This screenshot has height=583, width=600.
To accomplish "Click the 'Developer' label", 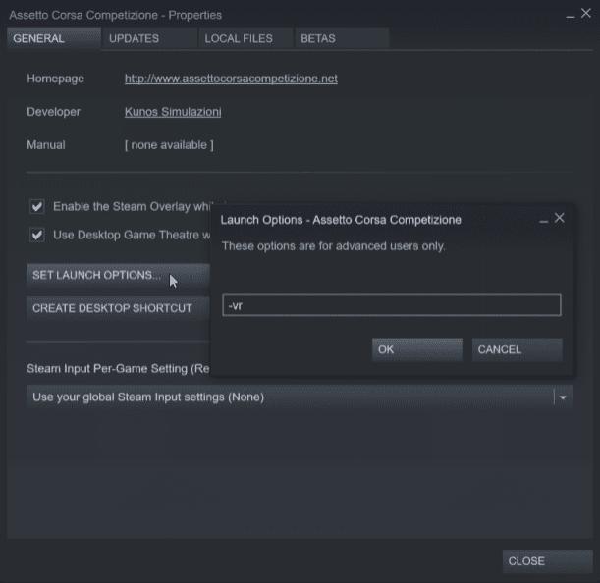I will (54, 112).
